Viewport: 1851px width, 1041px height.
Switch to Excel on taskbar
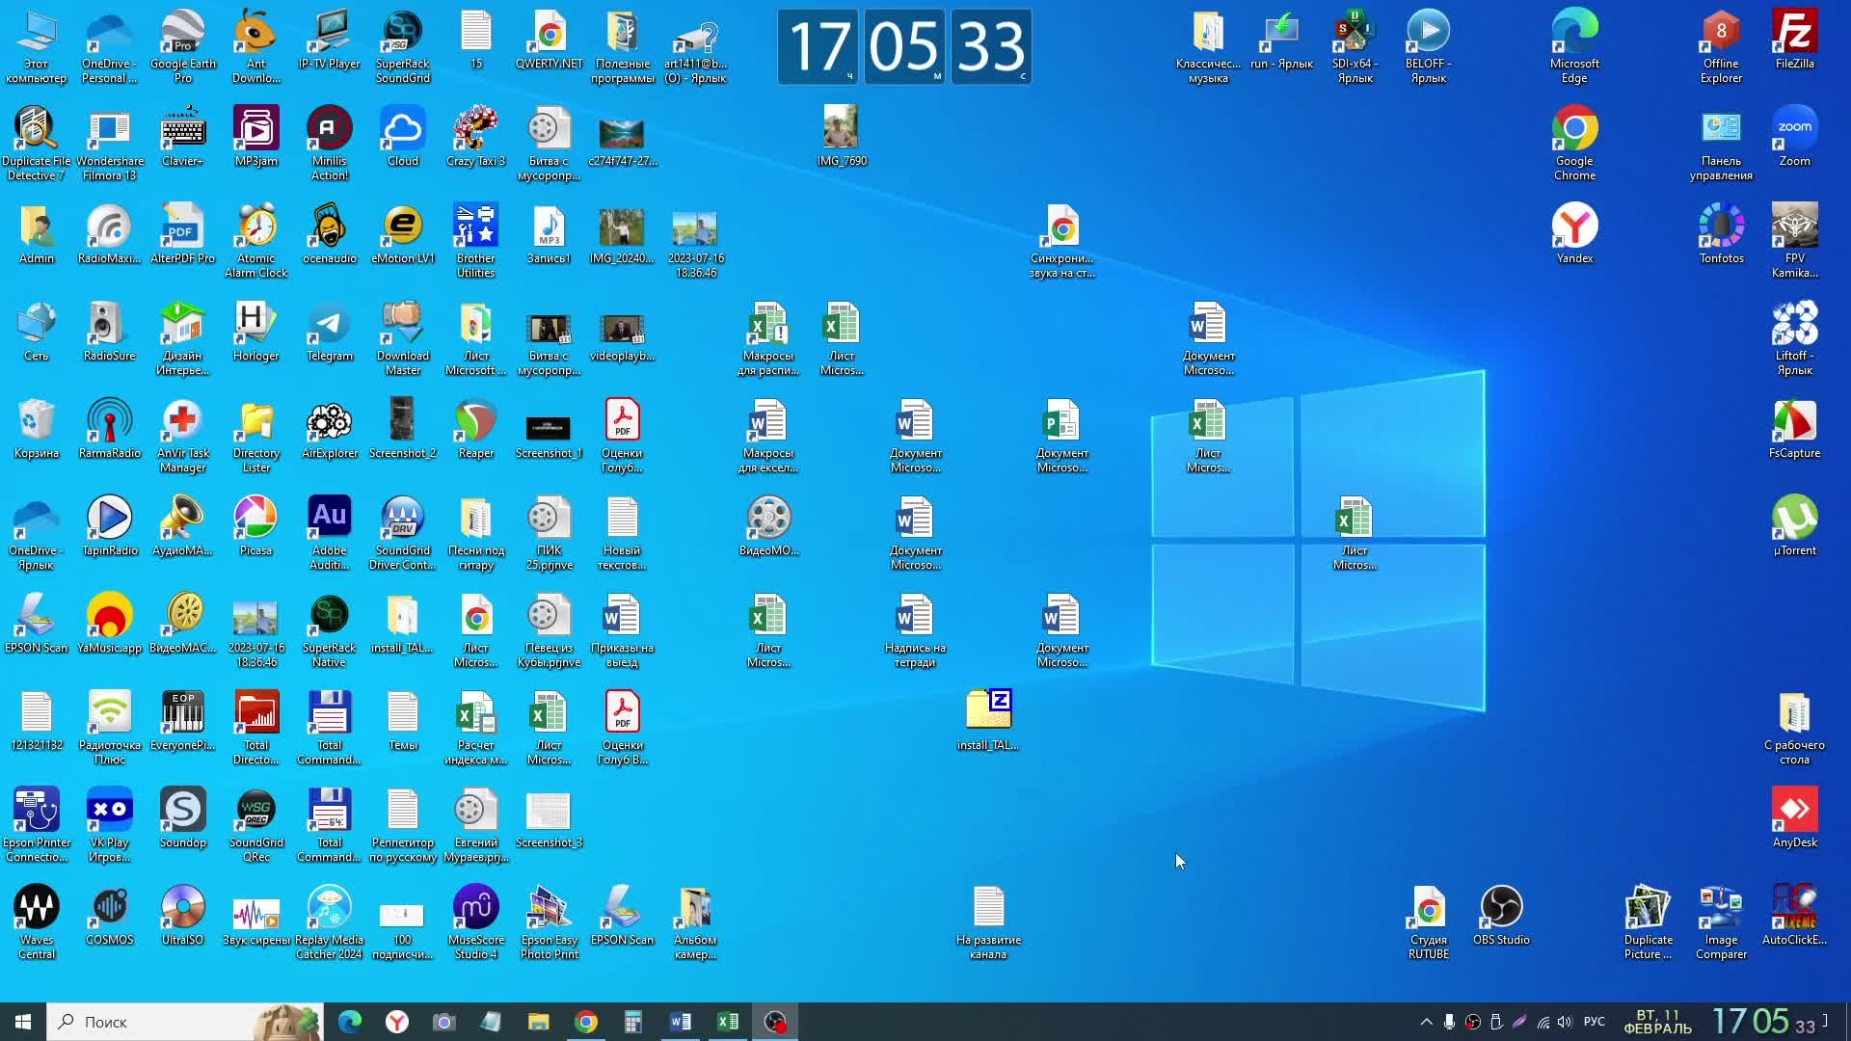coord(727,1022)
